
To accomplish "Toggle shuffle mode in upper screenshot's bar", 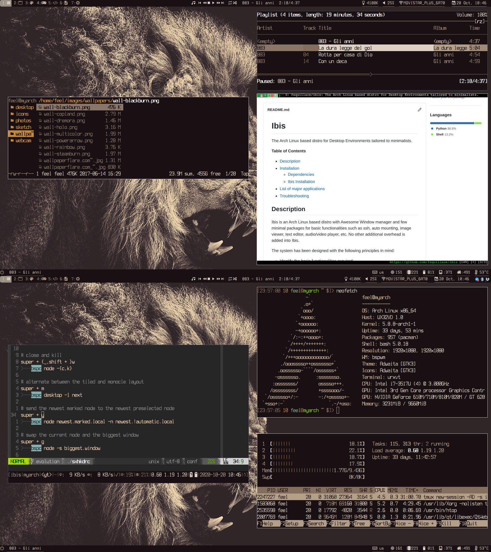I will tap(235, 3).
